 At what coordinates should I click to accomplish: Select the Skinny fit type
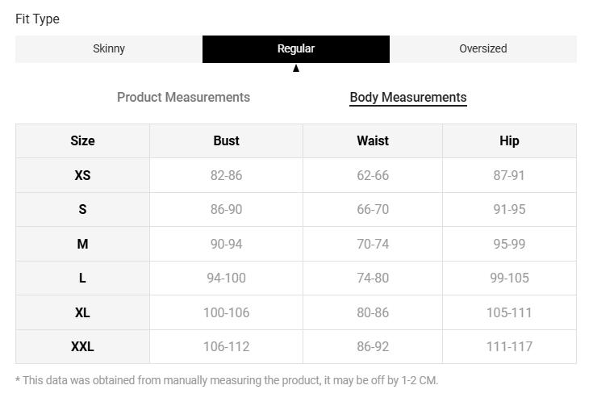109,48
